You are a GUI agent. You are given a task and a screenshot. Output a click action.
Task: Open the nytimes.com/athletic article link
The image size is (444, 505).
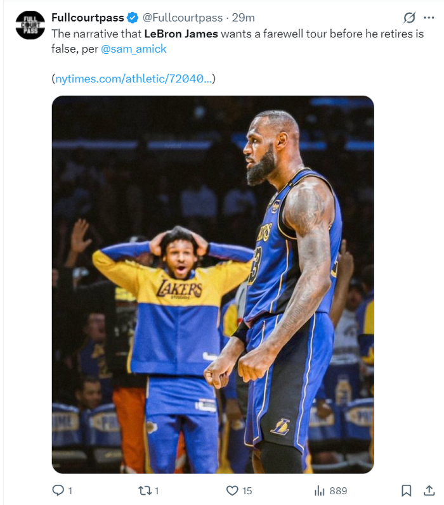pos(134,79)
